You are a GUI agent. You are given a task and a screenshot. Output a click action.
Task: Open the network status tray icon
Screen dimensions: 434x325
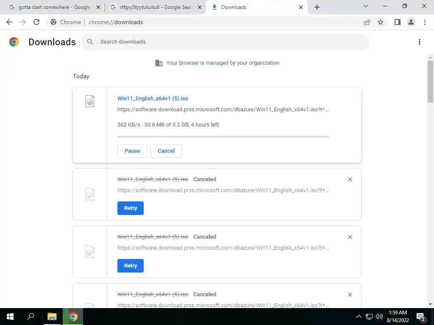click(x=369, y=317)
